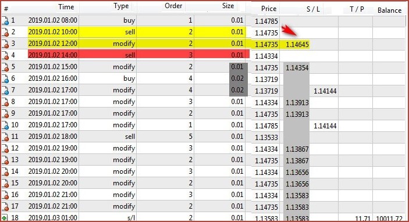This screenshot has width=409, height=222.
Task: Click size 0.02 in row 6
Action: coord(237,78)
